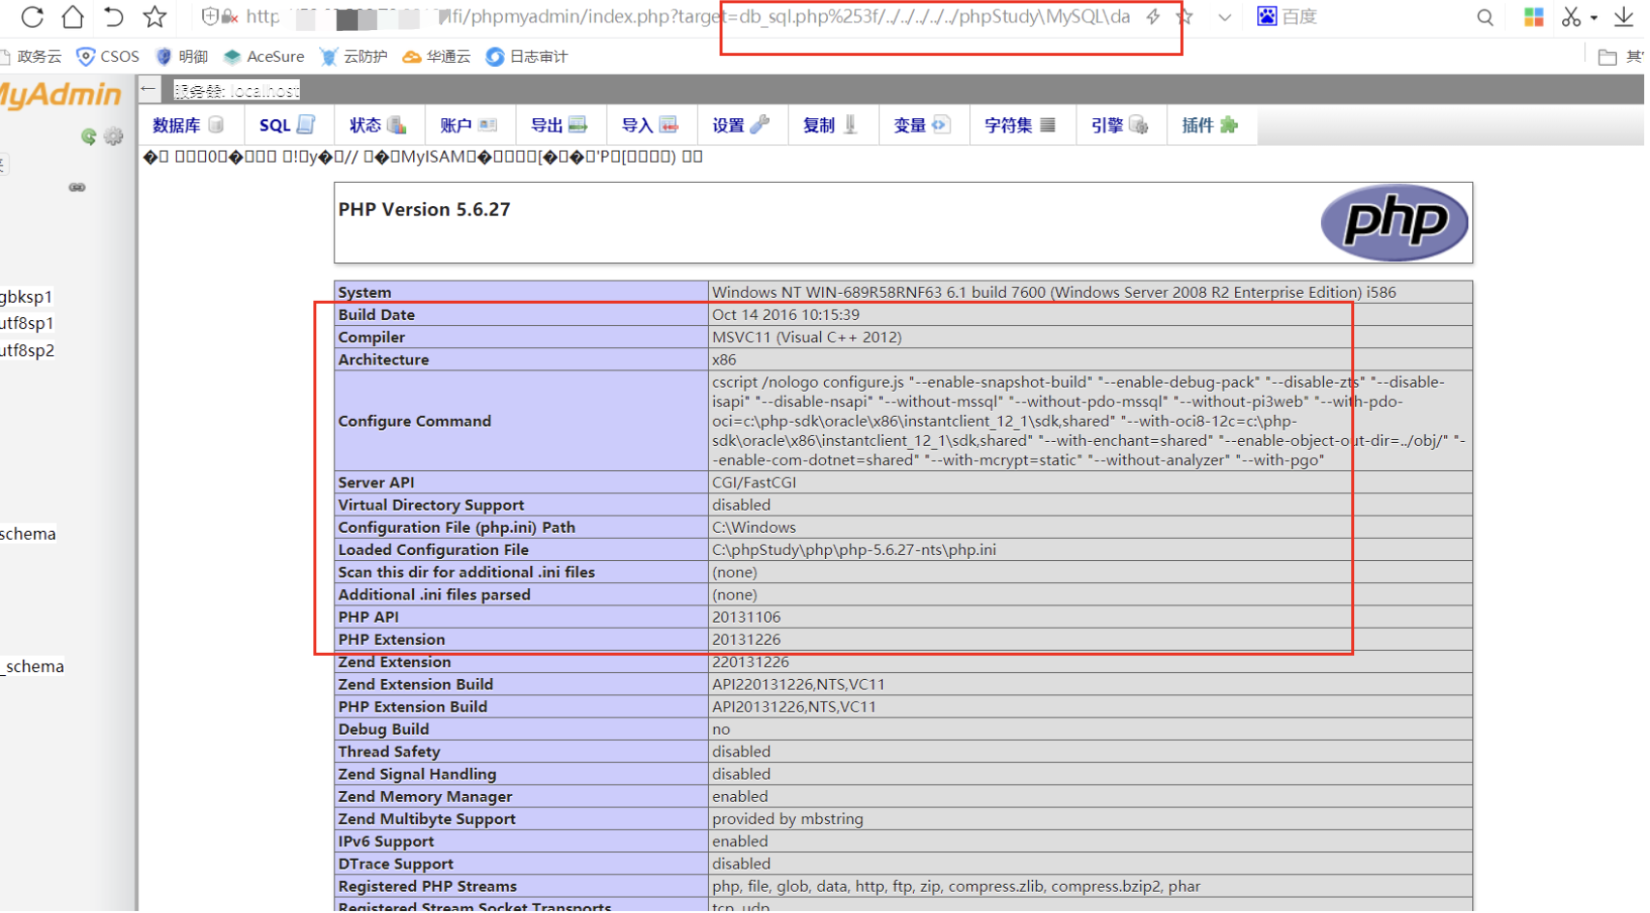1650x913 pixels.
Task: Click the 'PHP API' row label
Action: click(368, 617)
